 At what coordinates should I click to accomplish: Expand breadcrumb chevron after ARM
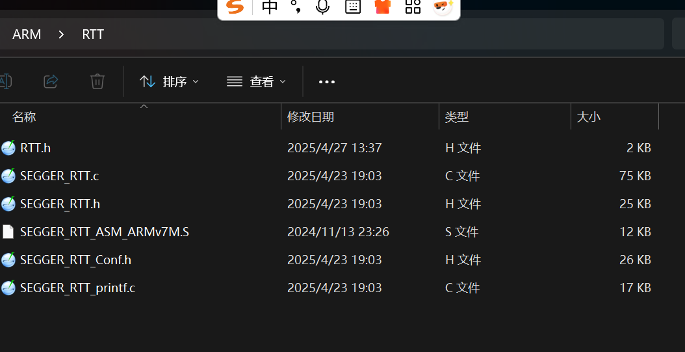click(61, 34)
